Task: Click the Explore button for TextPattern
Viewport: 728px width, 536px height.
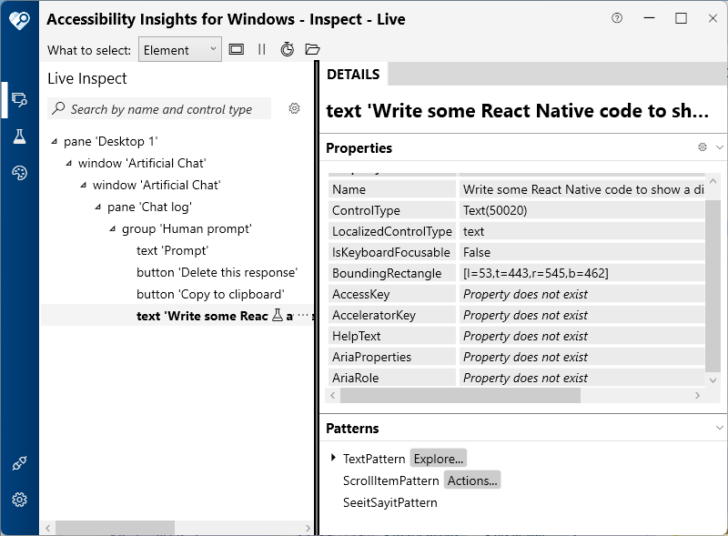Action: (x=438, y=459)
